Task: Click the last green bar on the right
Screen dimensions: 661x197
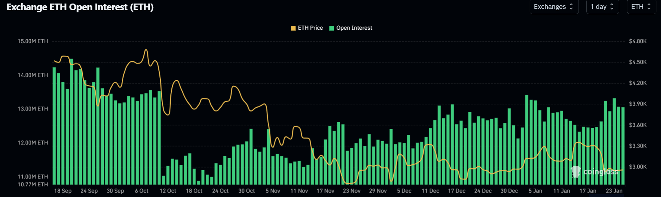Action: click(x=623, y=145)
